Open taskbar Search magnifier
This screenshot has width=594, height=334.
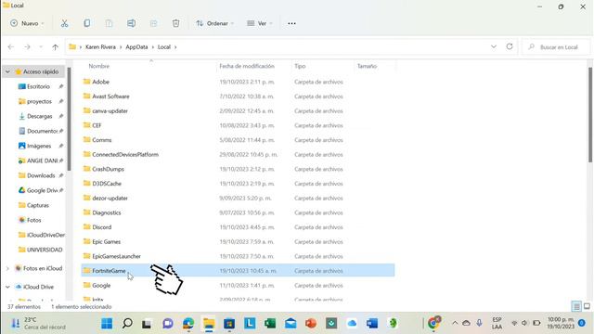pyautogui.click(x=127, y=324)
